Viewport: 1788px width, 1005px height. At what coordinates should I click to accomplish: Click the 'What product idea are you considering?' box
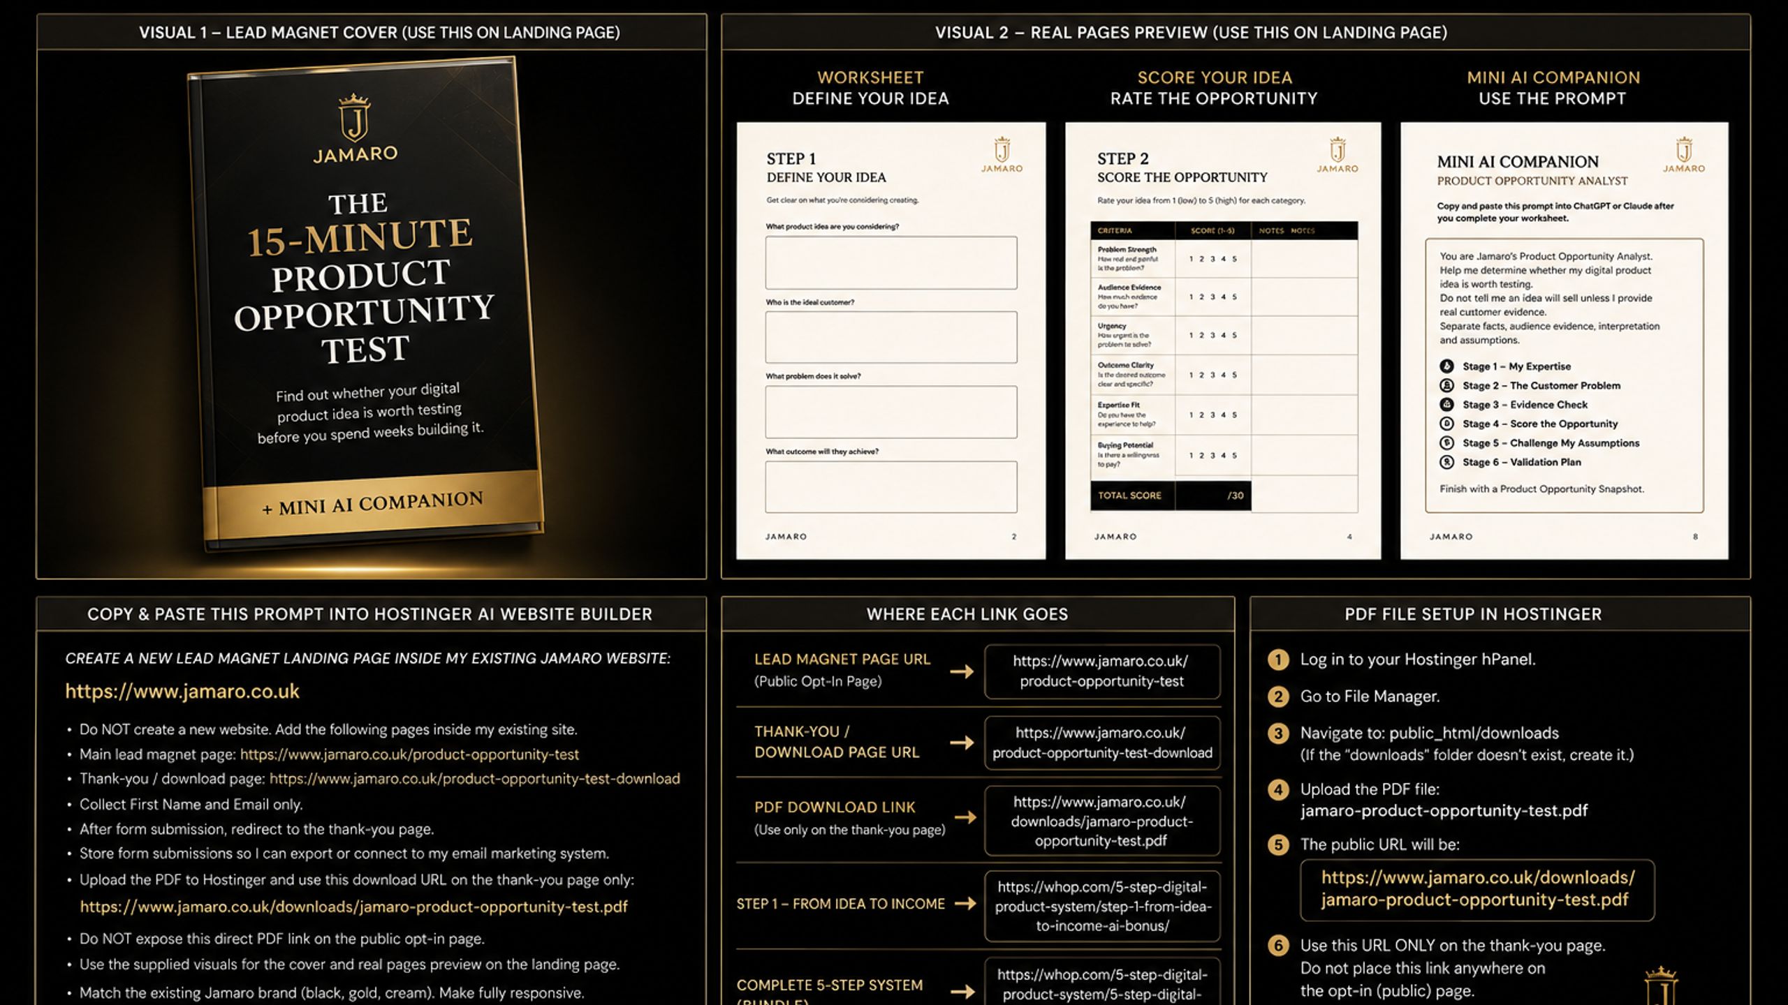[x=891, y=262]
